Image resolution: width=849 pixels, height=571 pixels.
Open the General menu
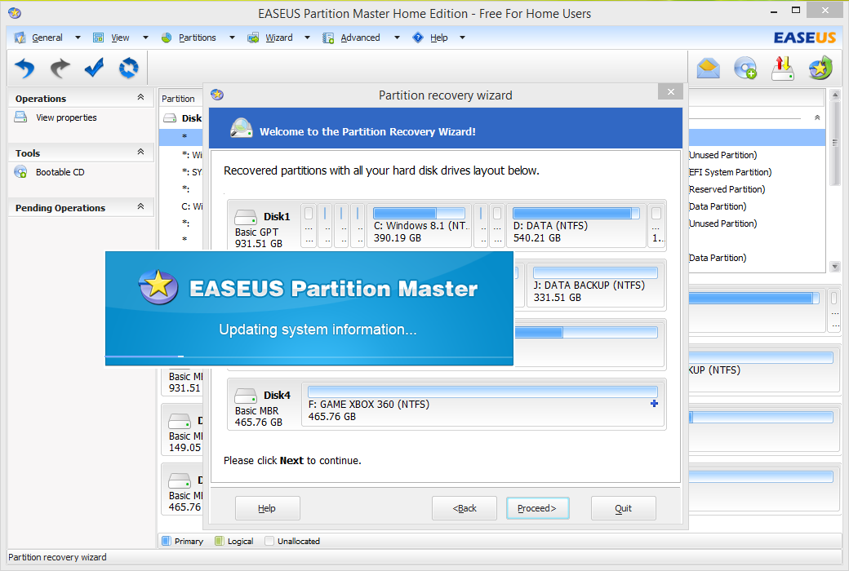47,38
